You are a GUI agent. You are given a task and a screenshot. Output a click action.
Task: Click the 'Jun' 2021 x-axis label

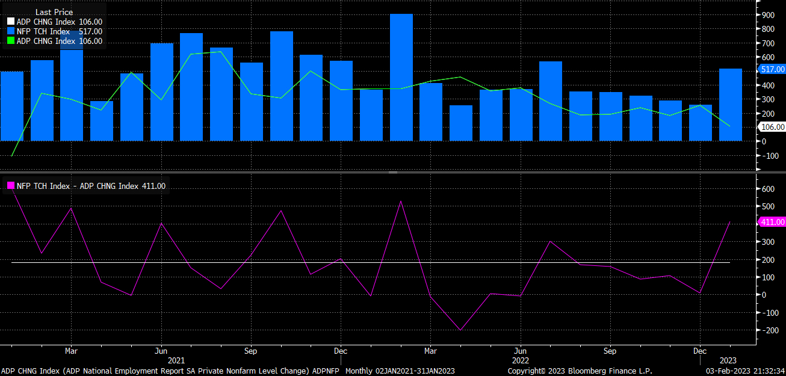161,351
